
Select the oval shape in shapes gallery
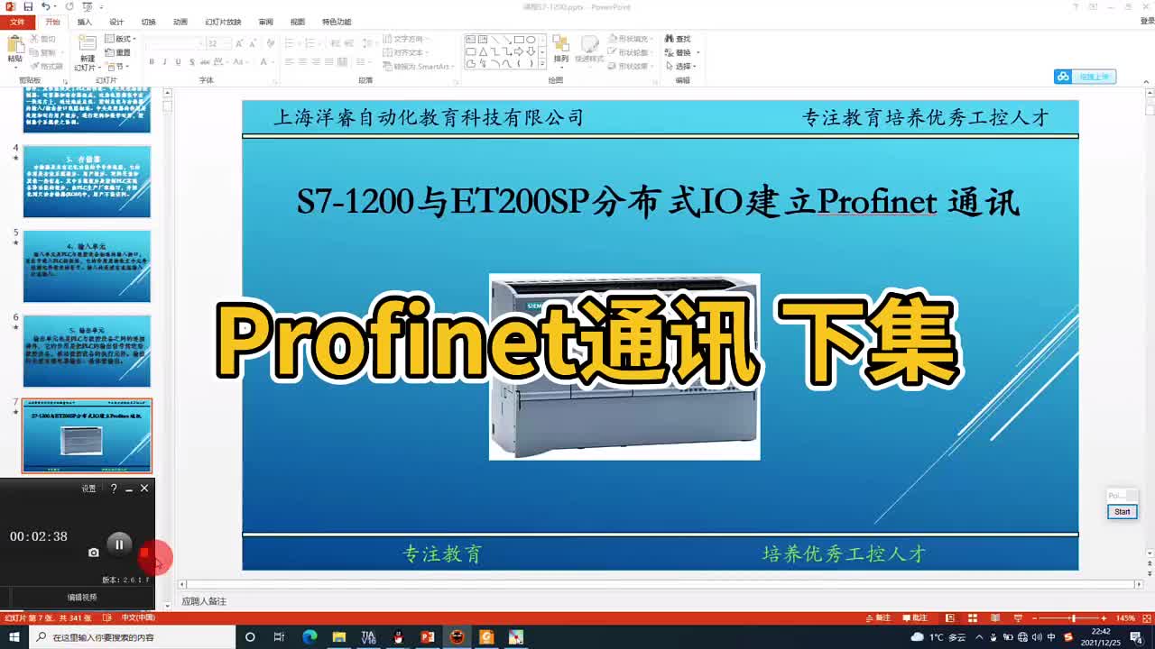531,40
